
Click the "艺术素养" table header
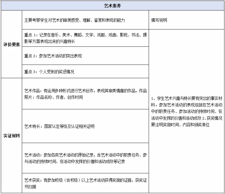tap(113, 5)
